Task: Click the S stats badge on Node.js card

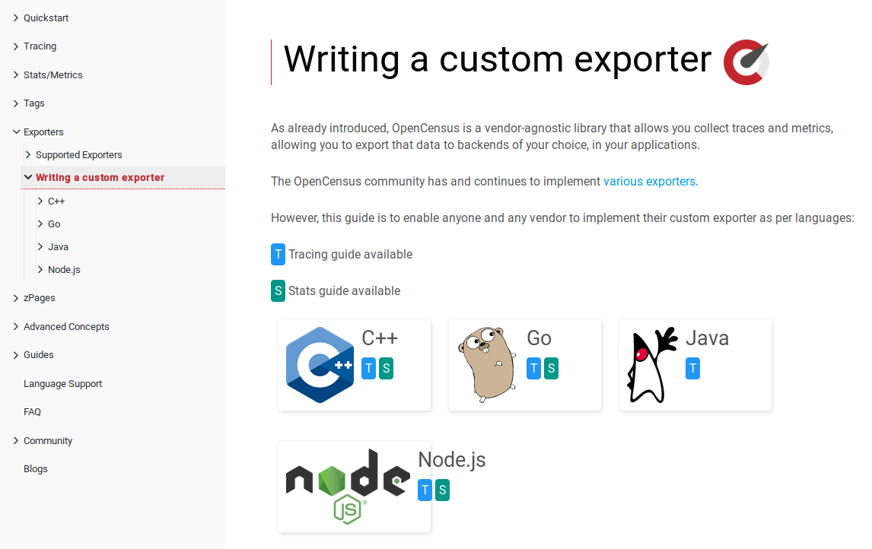Action: tap(442, 490)
